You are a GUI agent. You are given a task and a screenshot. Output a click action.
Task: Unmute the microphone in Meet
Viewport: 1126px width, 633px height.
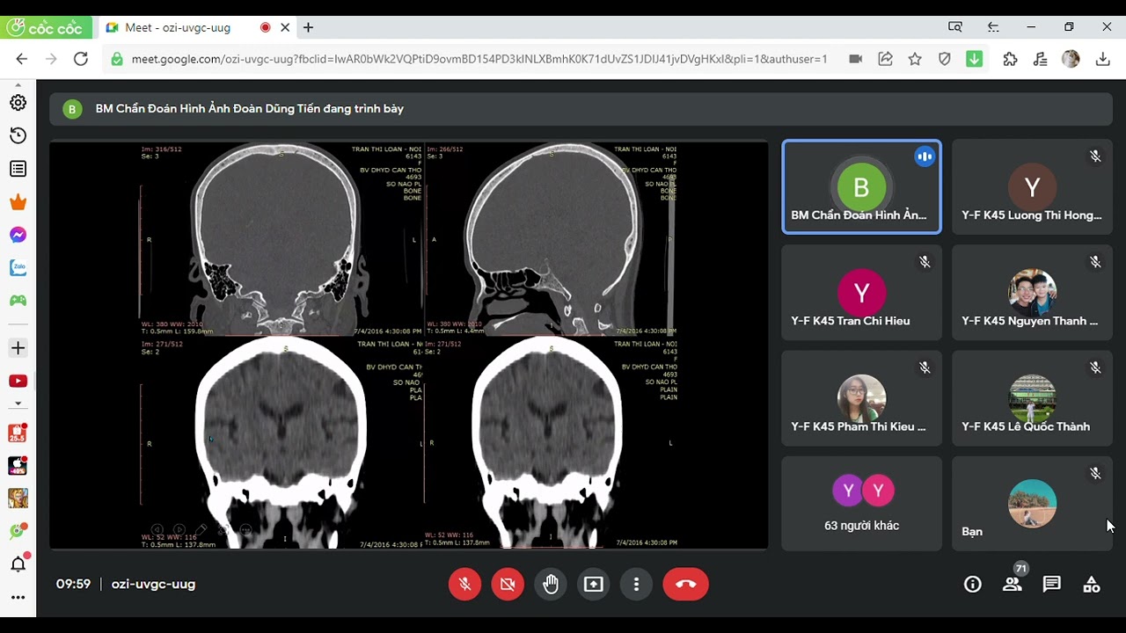(464, 584)
